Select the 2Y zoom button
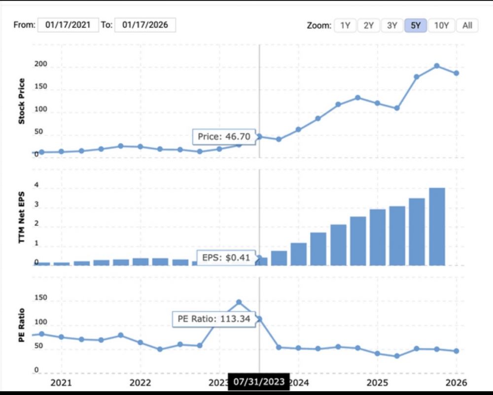The image size is (493, 395). pyautogui.click(x=368, y=26)
